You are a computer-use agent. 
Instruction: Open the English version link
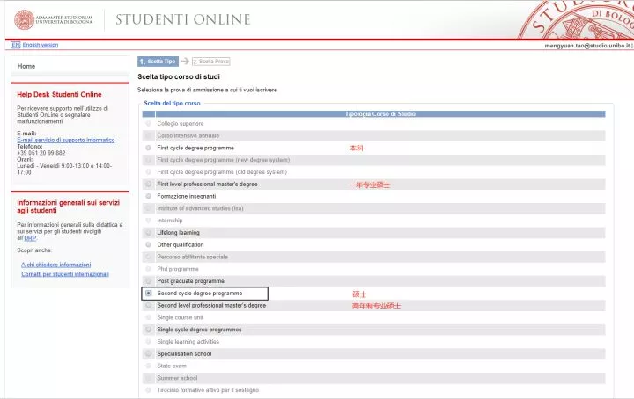41,45
